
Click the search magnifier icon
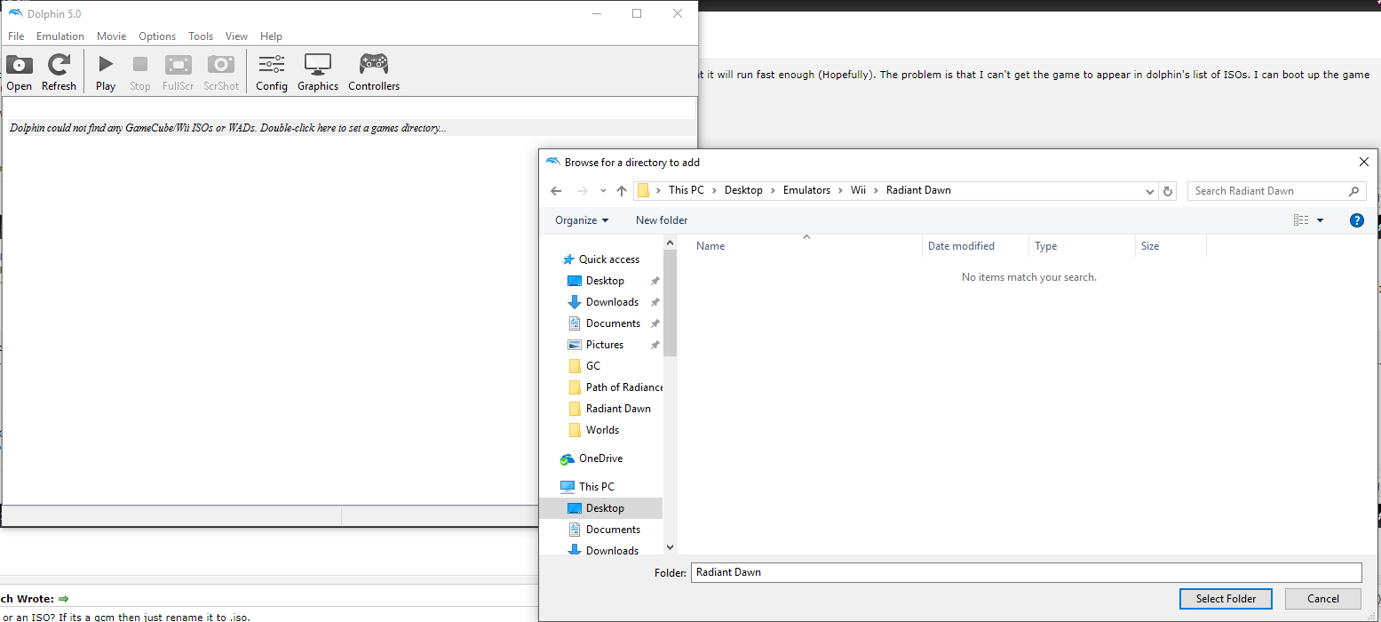(x=1353, y=191)
